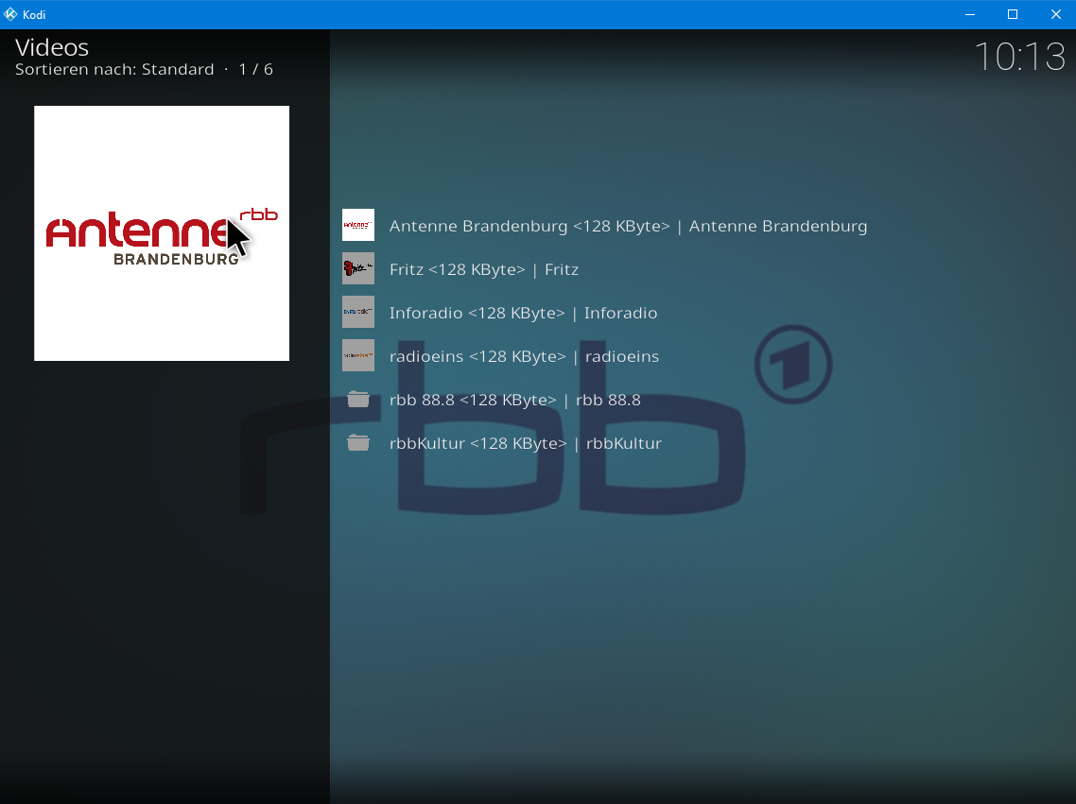Click the radioeins station logo icon
Viewport: 1076px width, 804px height.
[358, 355]
